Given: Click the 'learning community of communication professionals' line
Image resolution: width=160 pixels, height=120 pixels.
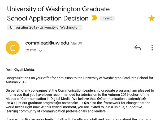Looking at the screenshot, I should (x=56, y=111).
